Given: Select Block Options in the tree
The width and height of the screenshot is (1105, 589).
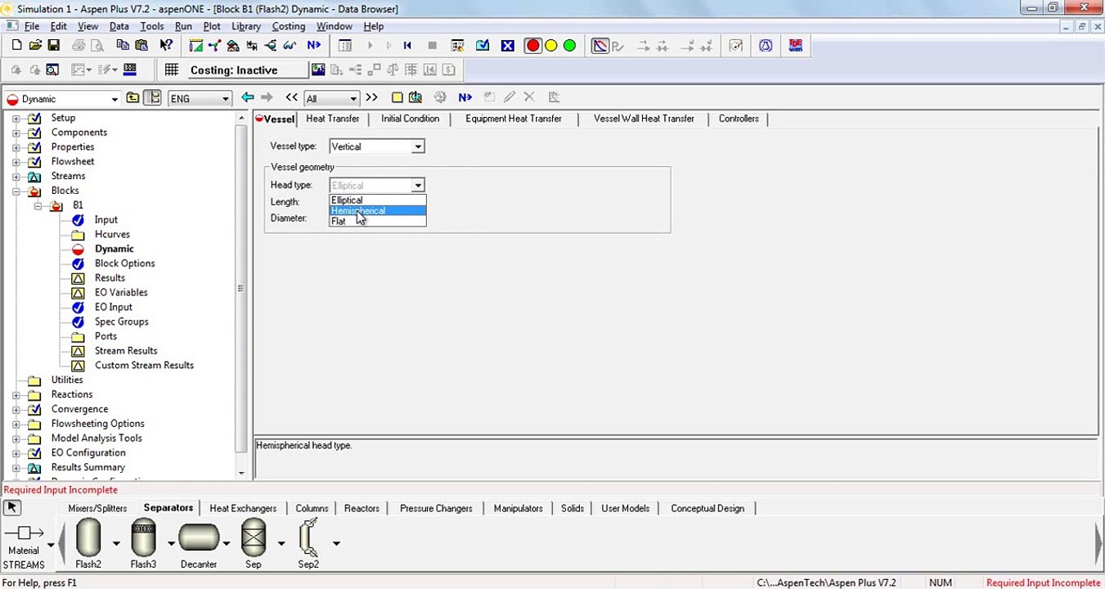Looking at the screenshot, I should coord(124,263).
